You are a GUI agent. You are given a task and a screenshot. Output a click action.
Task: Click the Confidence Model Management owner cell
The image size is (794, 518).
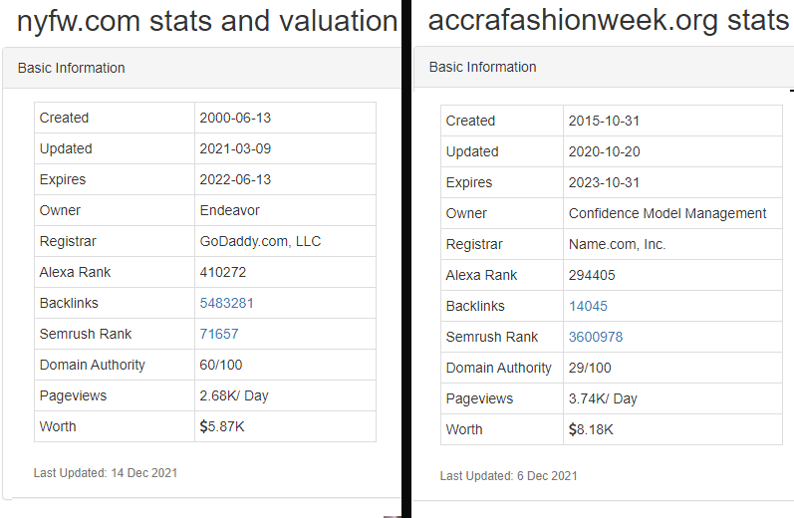pos(667,213)
